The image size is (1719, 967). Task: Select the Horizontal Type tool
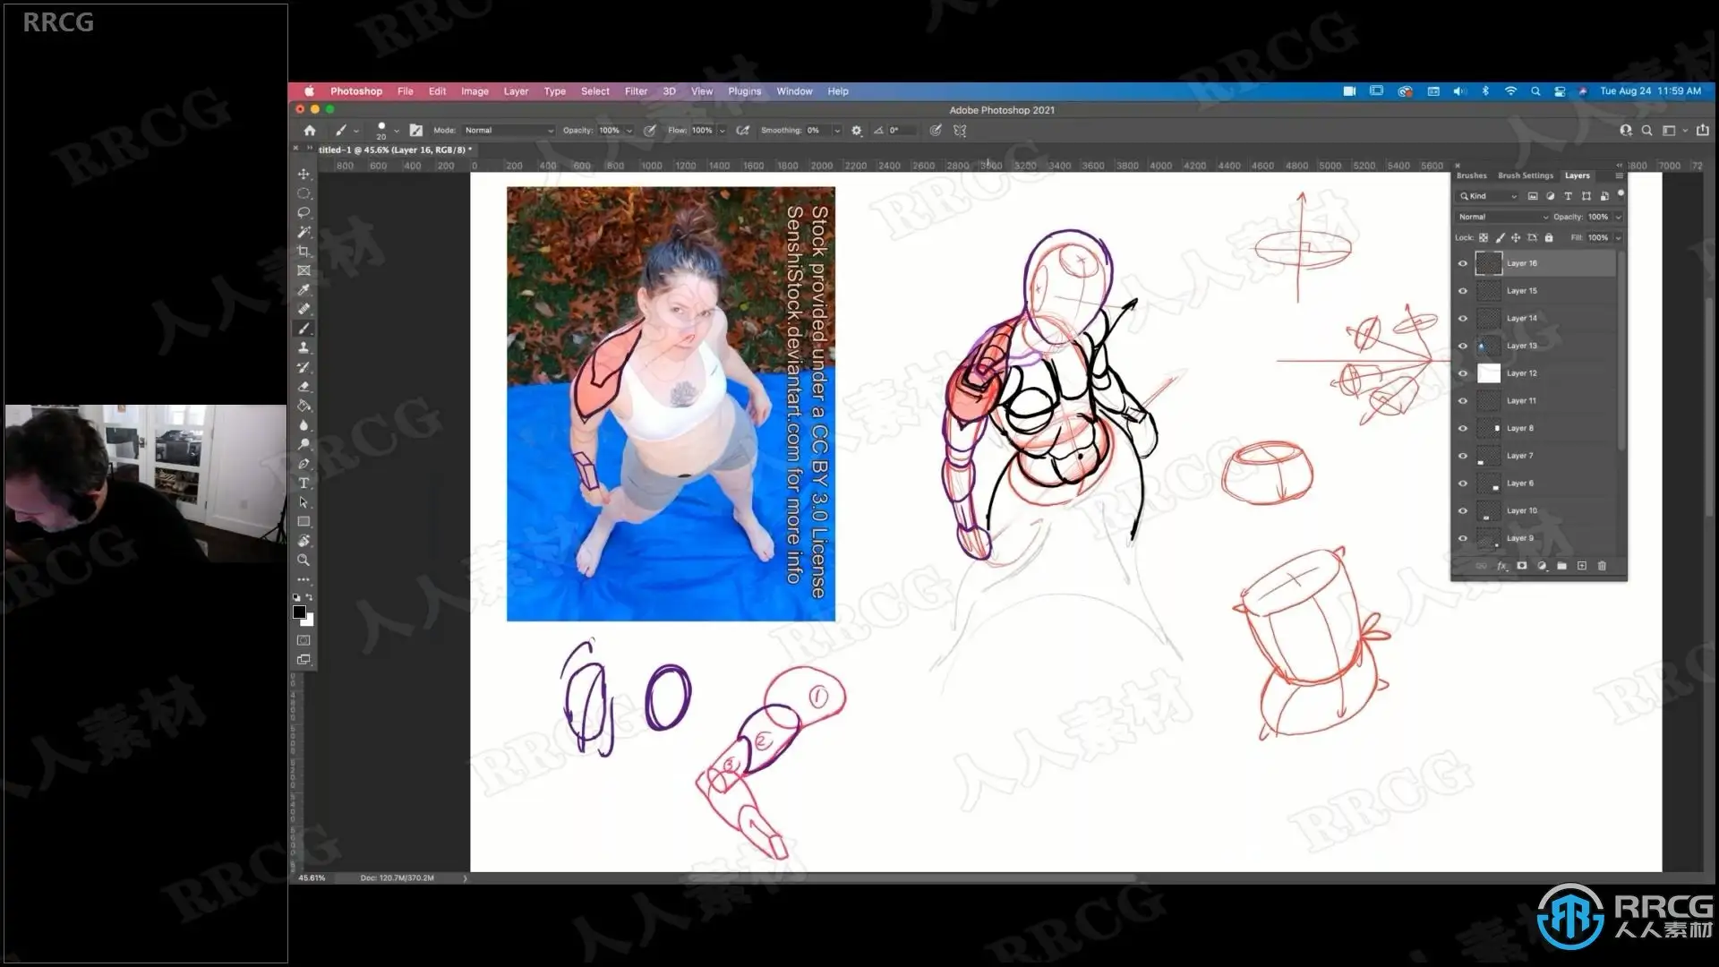coord(304,483)
